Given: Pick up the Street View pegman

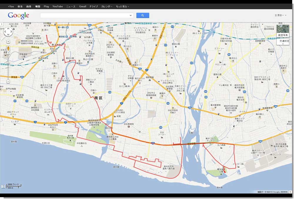Looking at the screenshot, I should [8, 48].
